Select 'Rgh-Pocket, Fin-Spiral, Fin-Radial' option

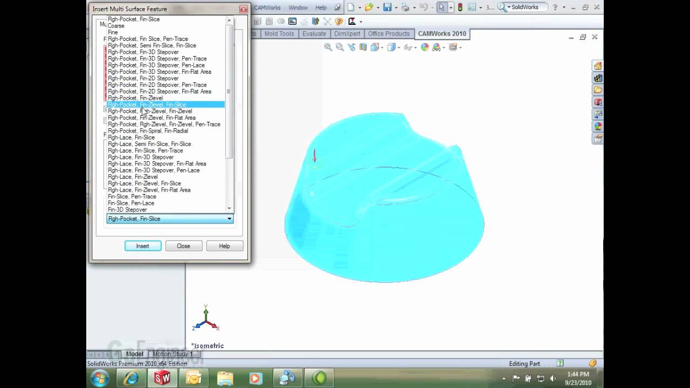click(x=166, y=131)
